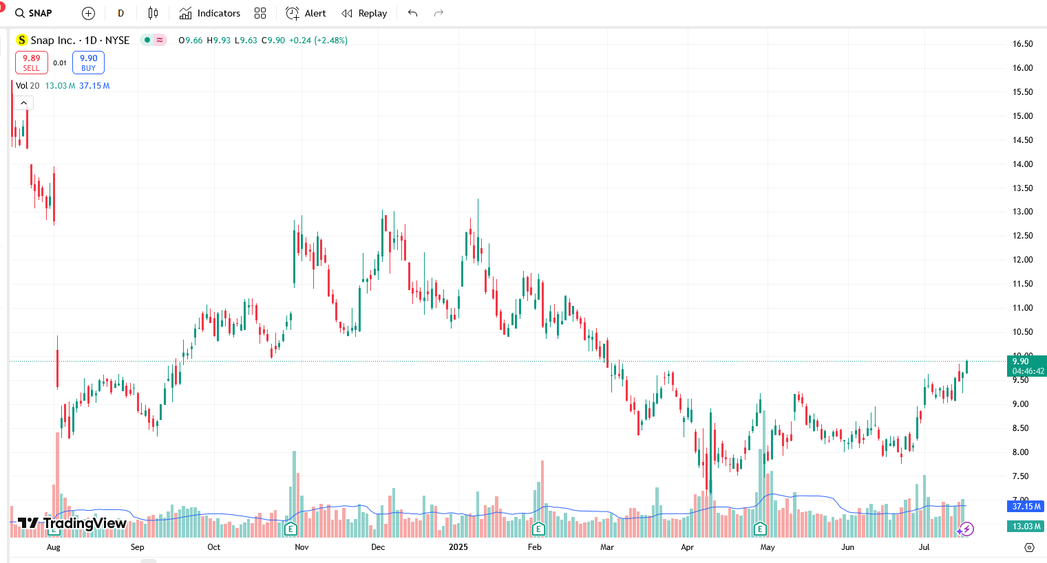Create a new Alert
This screenshot has height=563, width=1047.
pos(306,13)
